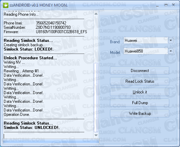Click the Write Backup button
This screenshot has height=147, width=180.
point(139,114)
